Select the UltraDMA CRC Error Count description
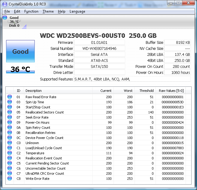The image size is (197, 190). tap(45, 173)
